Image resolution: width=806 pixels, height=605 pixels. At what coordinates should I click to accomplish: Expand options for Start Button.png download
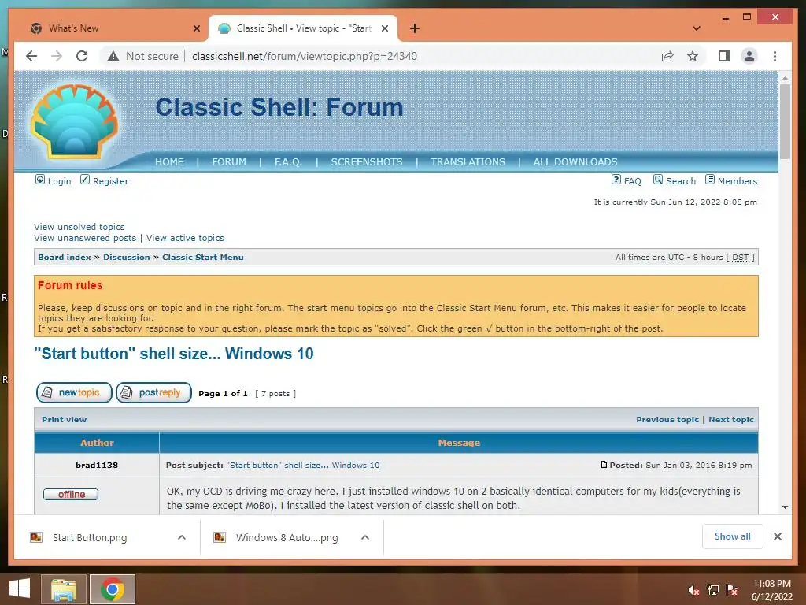coord(182,537)
